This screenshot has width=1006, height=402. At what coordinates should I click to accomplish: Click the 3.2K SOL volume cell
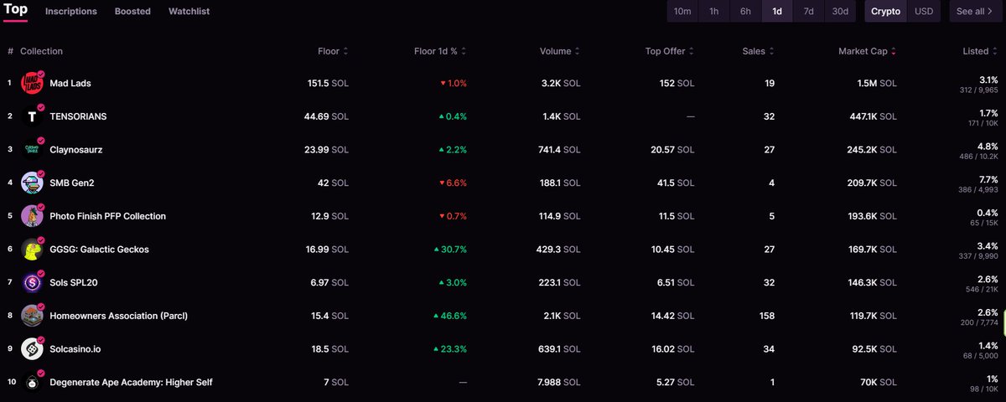pyautogui.click(x=561, y=83)
